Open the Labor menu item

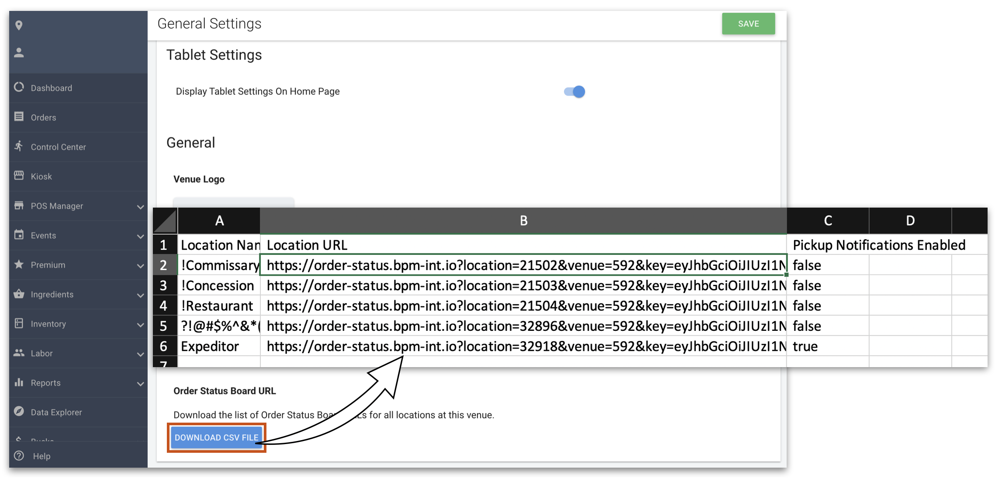tap(42, 353)
